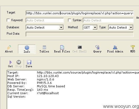Open the Read Files icon
The image size is (139, 109).
coord(62,47)
